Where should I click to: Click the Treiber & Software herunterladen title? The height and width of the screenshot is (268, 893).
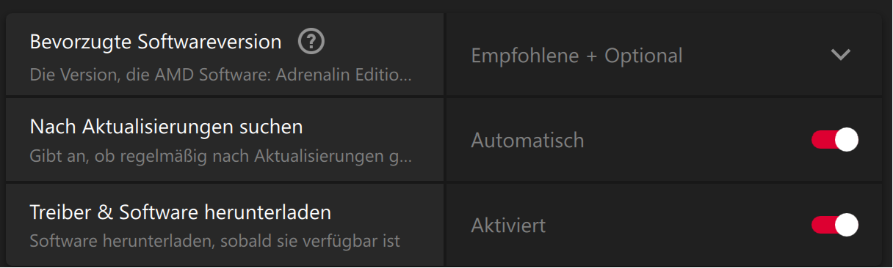pyautogui.click(x=181, y=212)
